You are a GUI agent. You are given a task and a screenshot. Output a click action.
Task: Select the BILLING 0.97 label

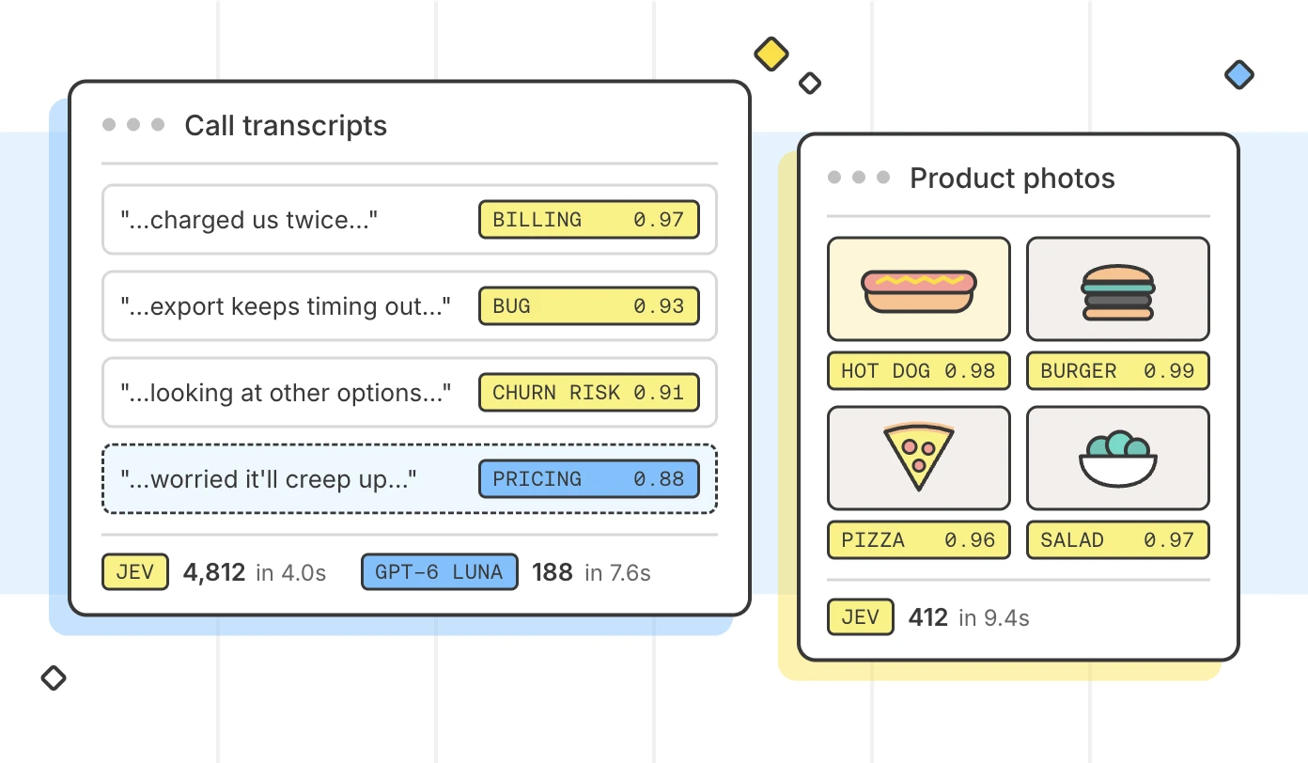point(589,220)
